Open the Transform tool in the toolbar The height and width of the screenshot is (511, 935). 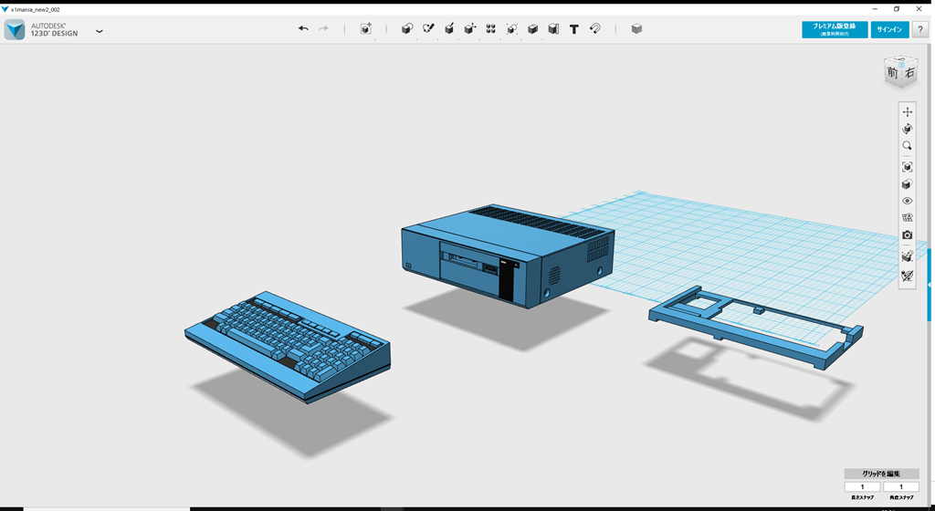[x=365, y=29]
